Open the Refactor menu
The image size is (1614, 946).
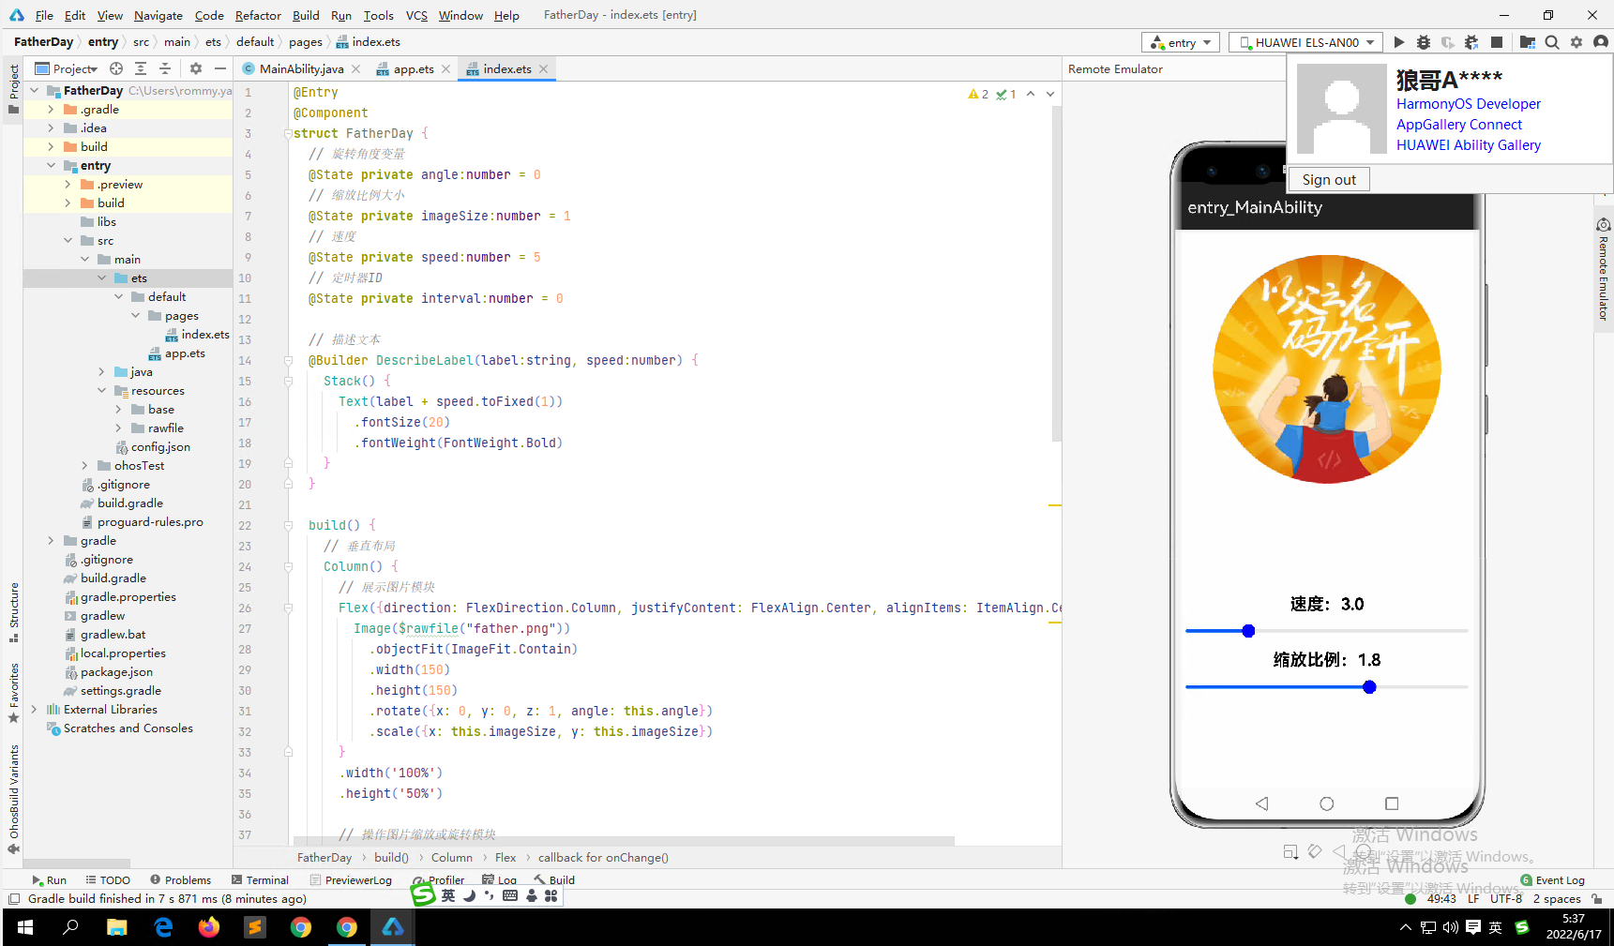tap(258, 15)
